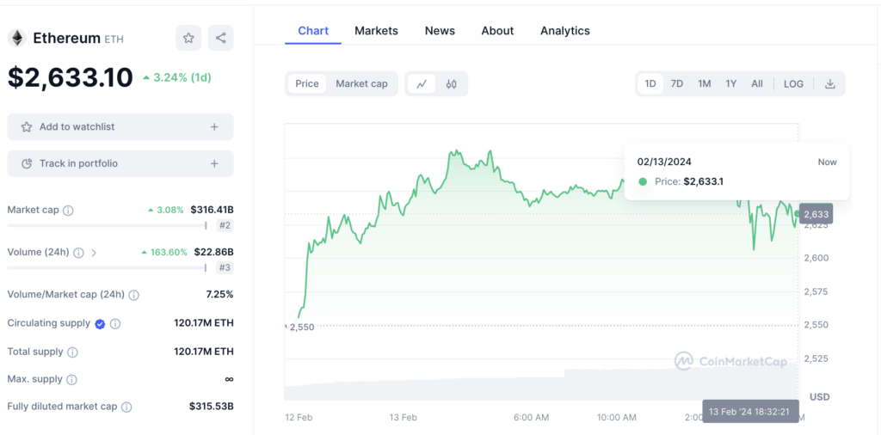Viewport: 881px width, 435px height.
Task: Click the star favorite icon beside Ethereum
Action: [x=188, y=38]
